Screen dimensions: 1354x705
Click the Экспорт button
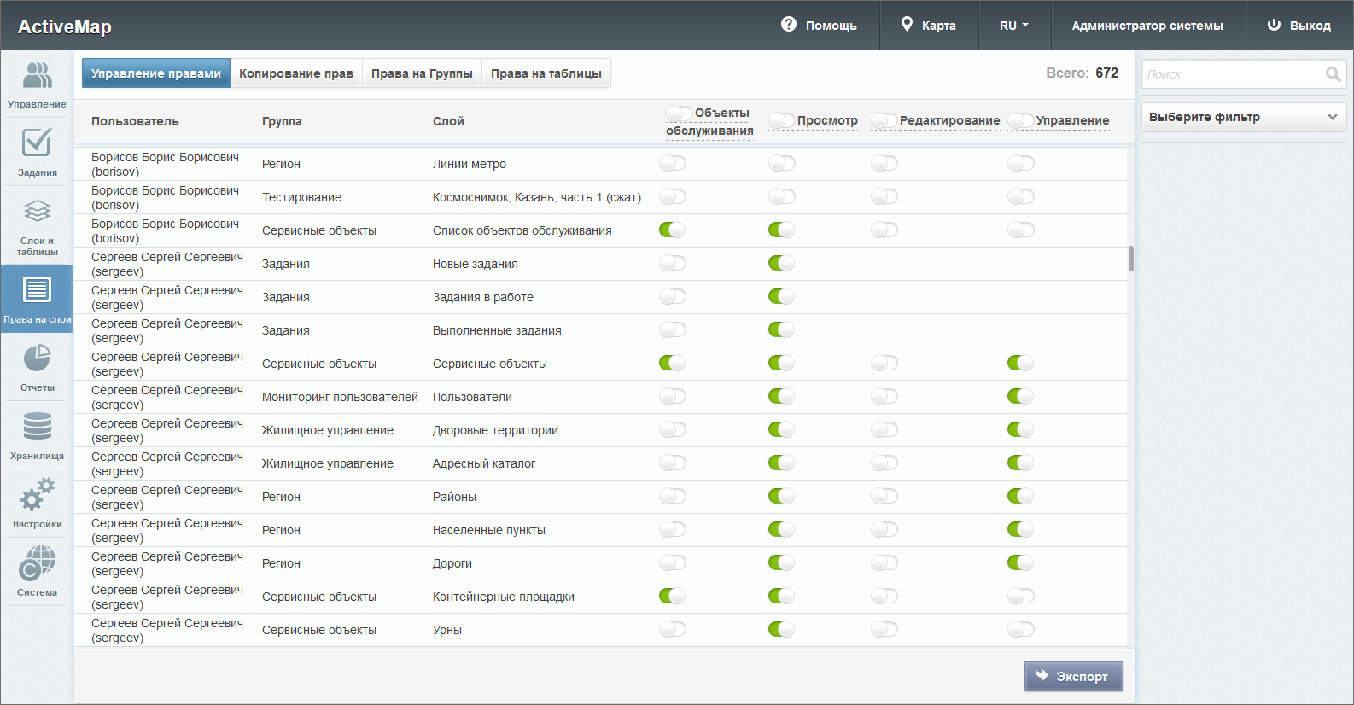(x=1073, y=676)
